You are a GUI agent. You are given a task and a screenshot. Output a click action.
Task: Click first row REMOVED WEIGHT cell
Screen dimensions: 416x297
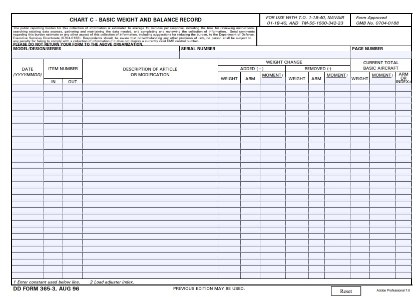pyautogui.click(x=297, y=88)
